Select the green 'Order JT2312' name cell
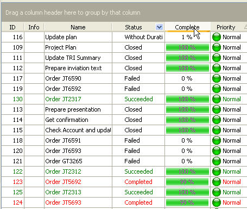This screenshot has width=247, height=209. 78,171
